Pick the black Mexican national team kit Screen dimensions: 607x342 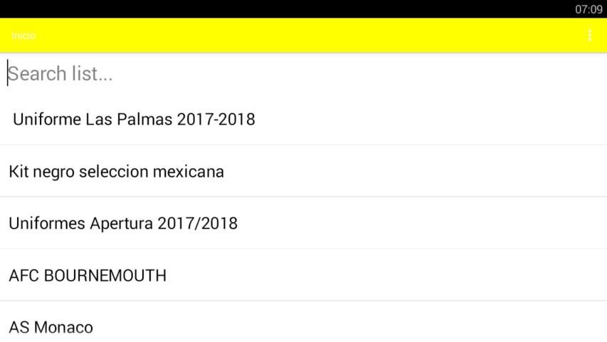click(x=303, y=172)
